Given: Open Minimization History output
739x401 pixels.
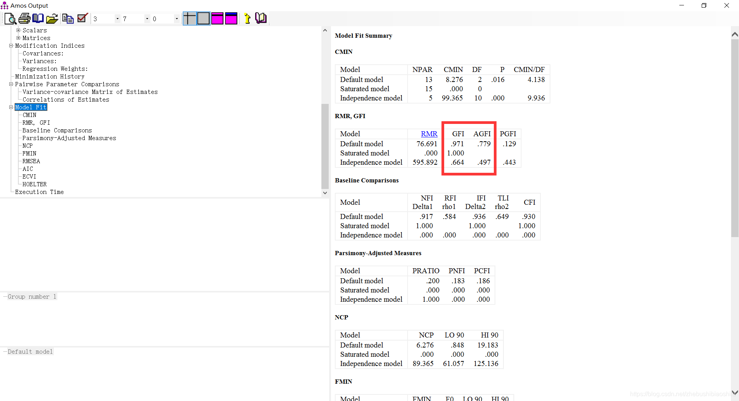Looking at the screenshot, I should 50,77.
